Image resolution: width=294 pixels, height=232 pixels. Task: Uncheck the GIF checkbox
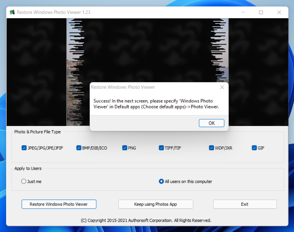(254, 148)
